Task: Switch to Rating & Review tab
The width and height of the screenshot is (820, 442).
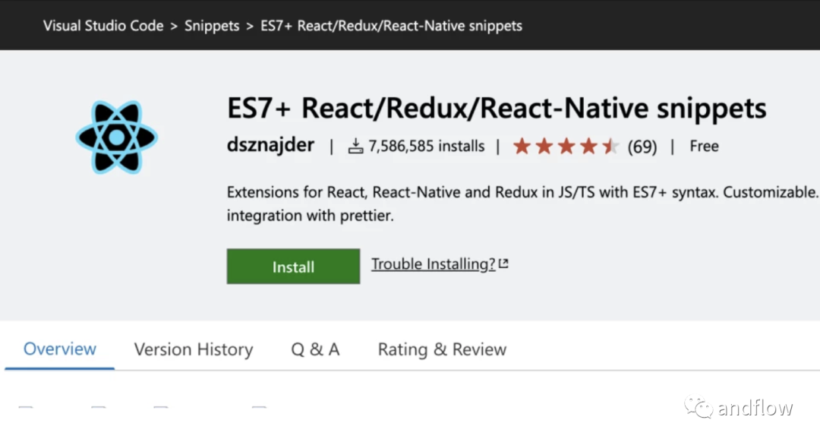Action: [442, 349]
